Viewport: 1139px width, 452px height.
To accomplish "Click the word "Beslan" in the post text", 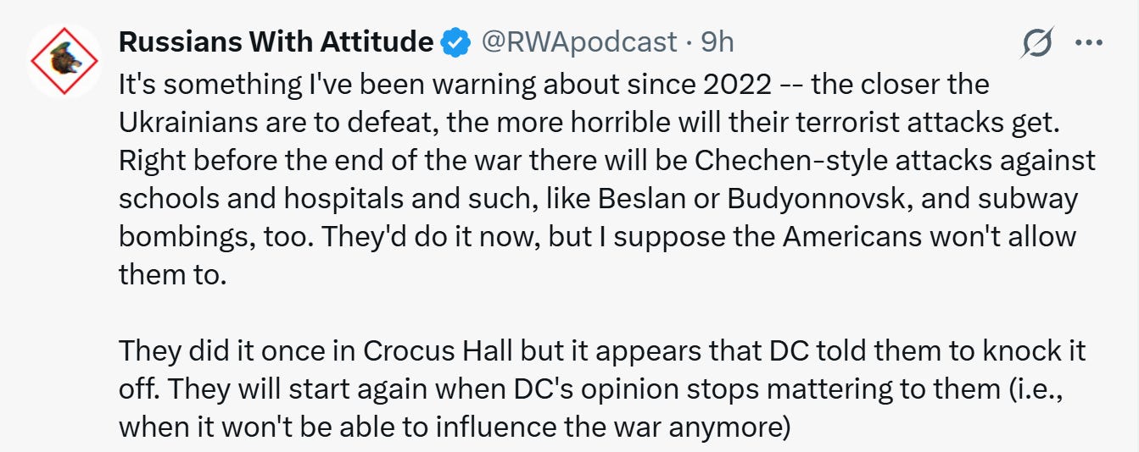I will tap(628, 201).
